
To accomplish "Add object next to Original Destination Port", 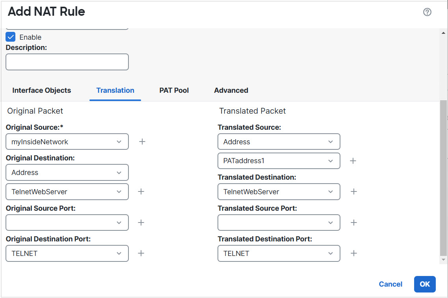I will pos(141,253).
